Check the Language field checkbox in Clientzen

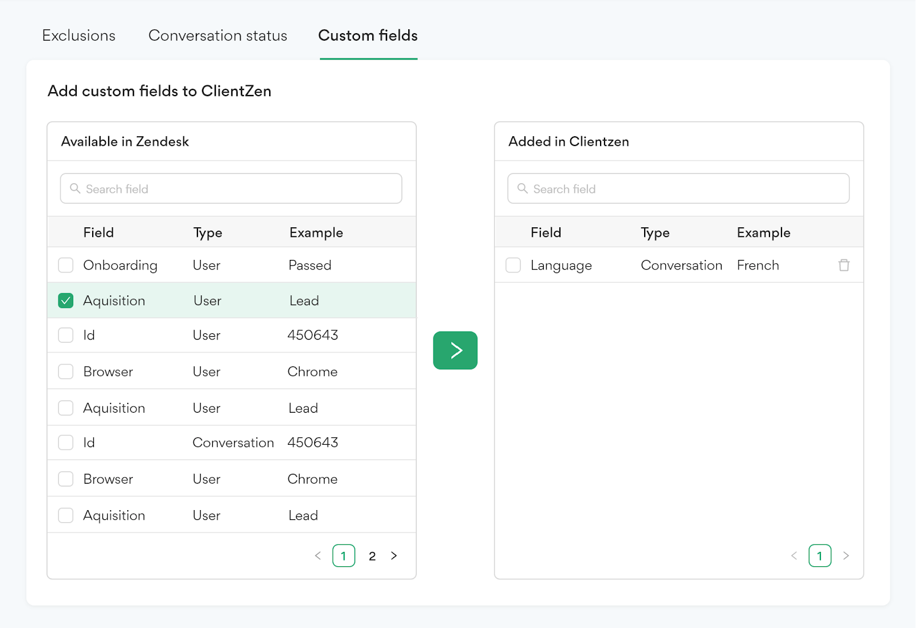(x=513, y=265)
